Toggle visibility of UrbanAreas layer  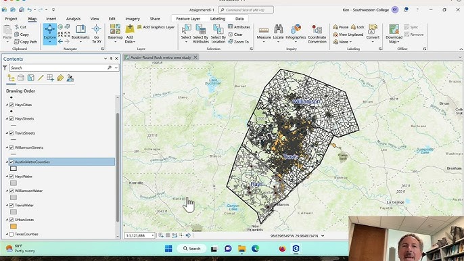(11, 220)
